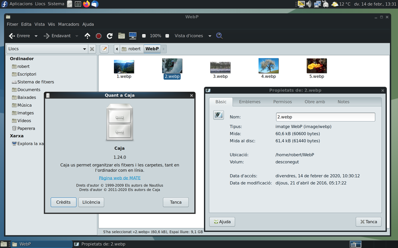Image resolution: width=398 pixels, height=248 pixels.
Task: Show desktop button in bottom panel
Action: tap(3, 244)
